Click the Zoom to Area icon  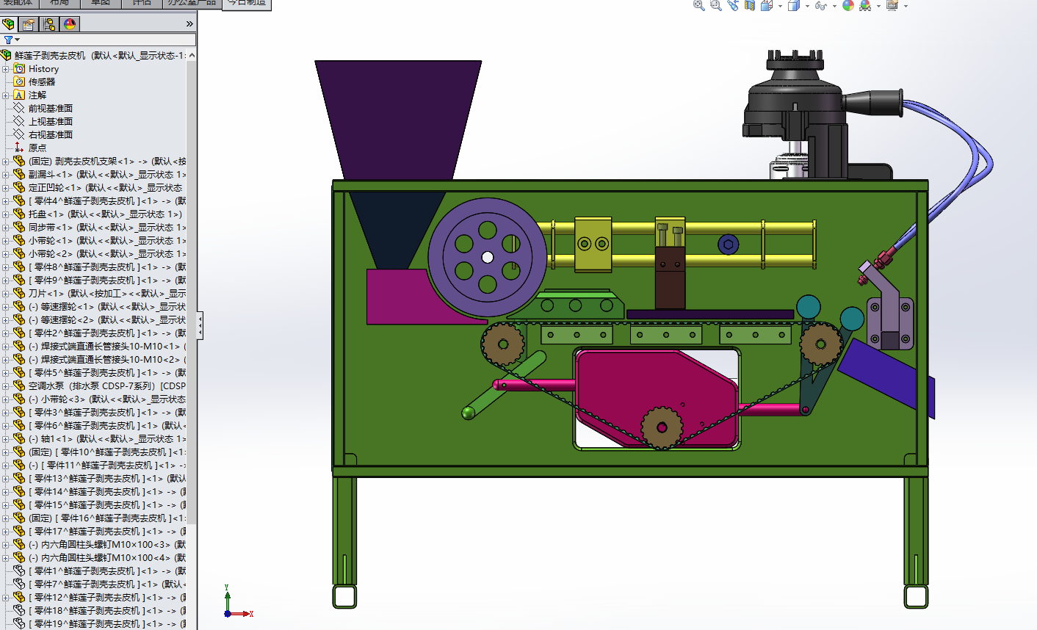pos(715,5)
